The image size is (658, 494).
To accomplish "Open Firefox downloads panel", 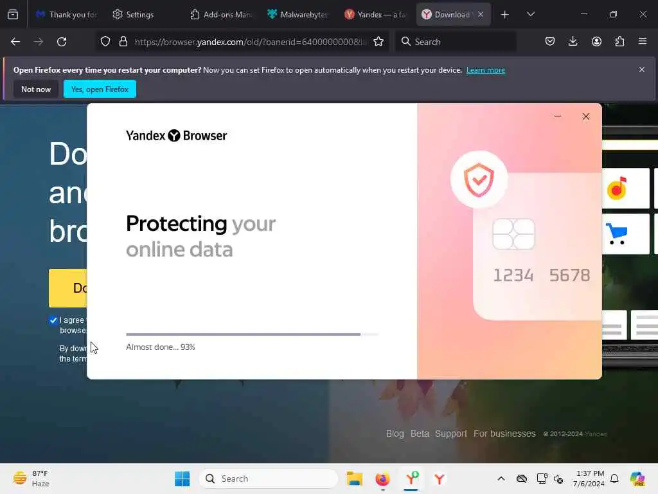I will click(x=573, y=42).
